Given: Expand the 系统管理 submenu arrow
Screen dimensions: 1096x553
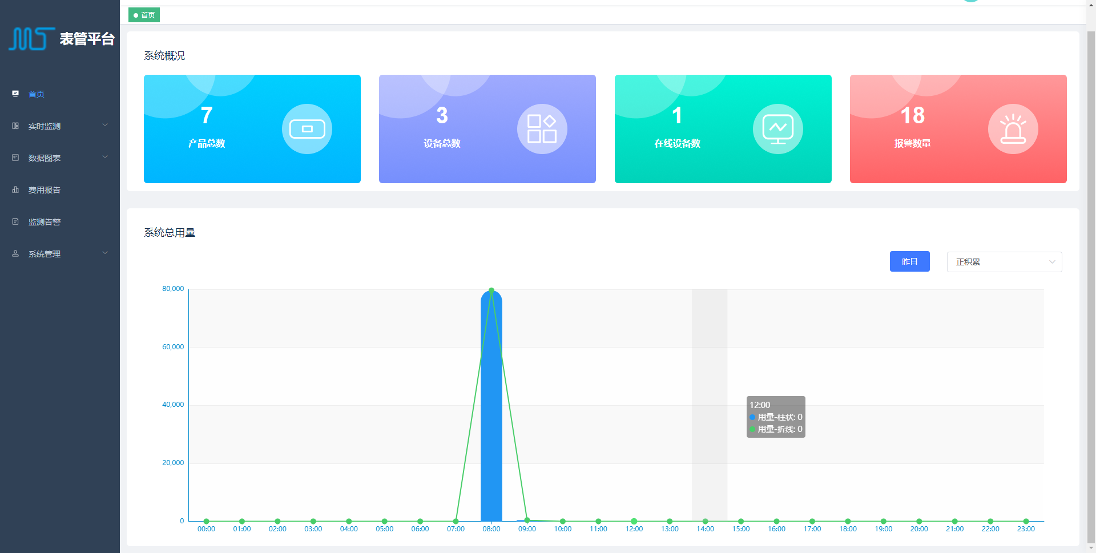Looking at the screenshot, I should point(105,253).
